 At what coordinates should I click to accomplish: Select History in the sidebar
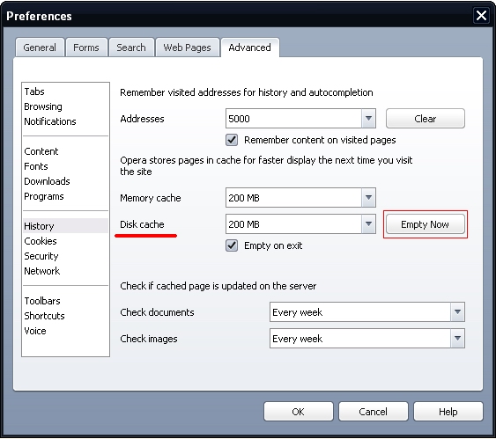tap(65, 226)
